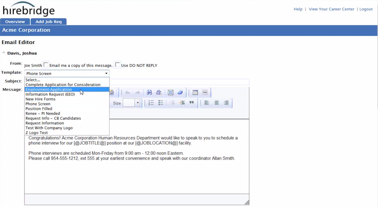Click the Paste from Word icon

tap(111, 93)
